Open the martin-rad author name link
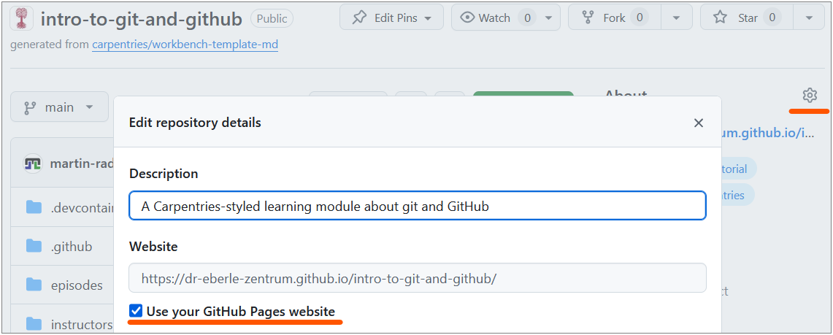Image resolution: width=833 pixels, height=335 pixels. pos(82,163)
